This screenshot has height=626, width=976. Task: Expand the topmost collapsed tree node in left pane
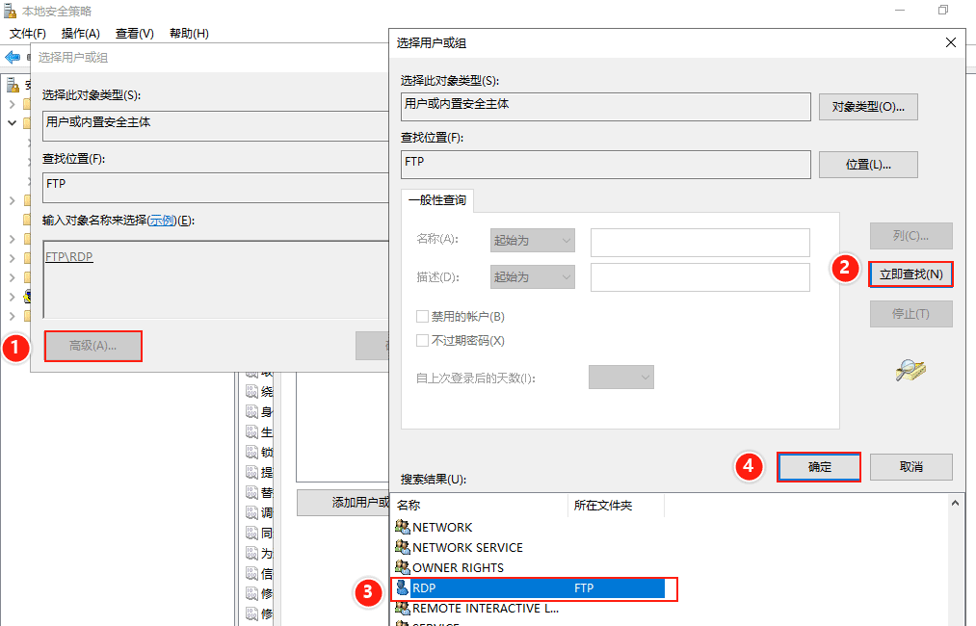(12, 104)
